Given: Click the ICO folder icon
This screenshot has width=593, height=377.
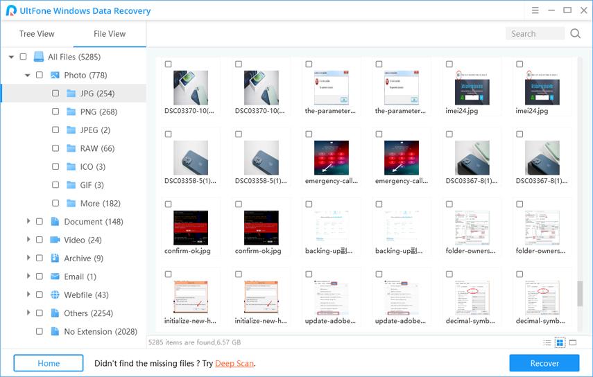Looking at the screenshot, I should [x=71, y=166].
